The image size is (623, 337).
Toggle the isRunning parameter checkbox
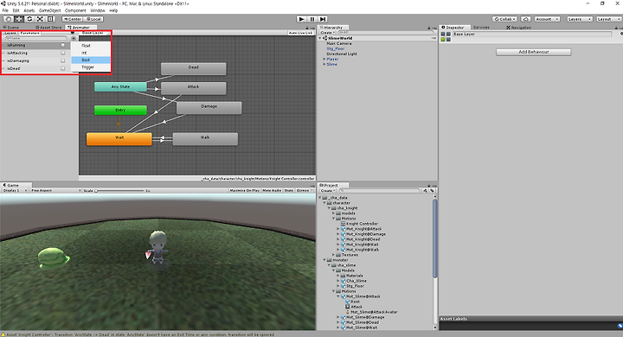(x=63, y=45)
